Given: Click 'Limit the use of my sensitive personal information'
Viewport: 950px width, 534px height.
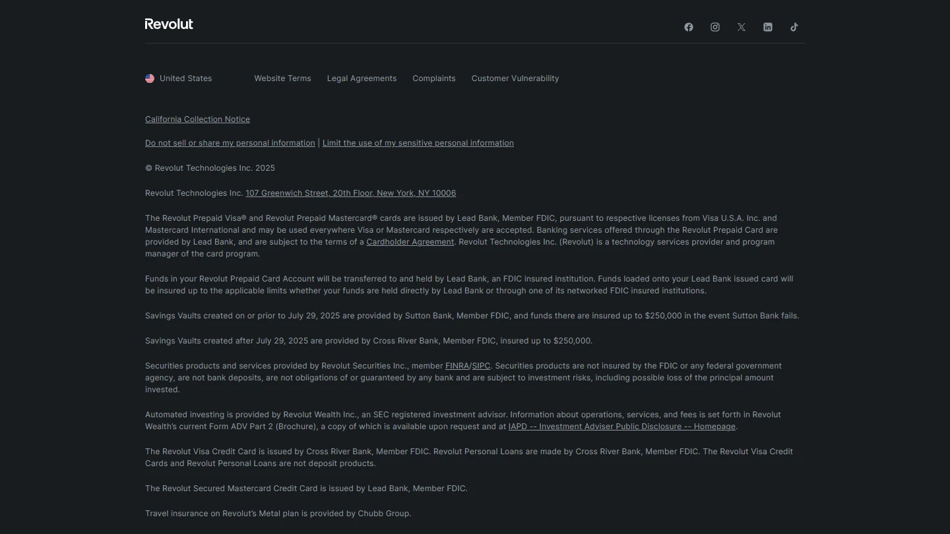Looking at the screenshot, I should click(418, 143).
